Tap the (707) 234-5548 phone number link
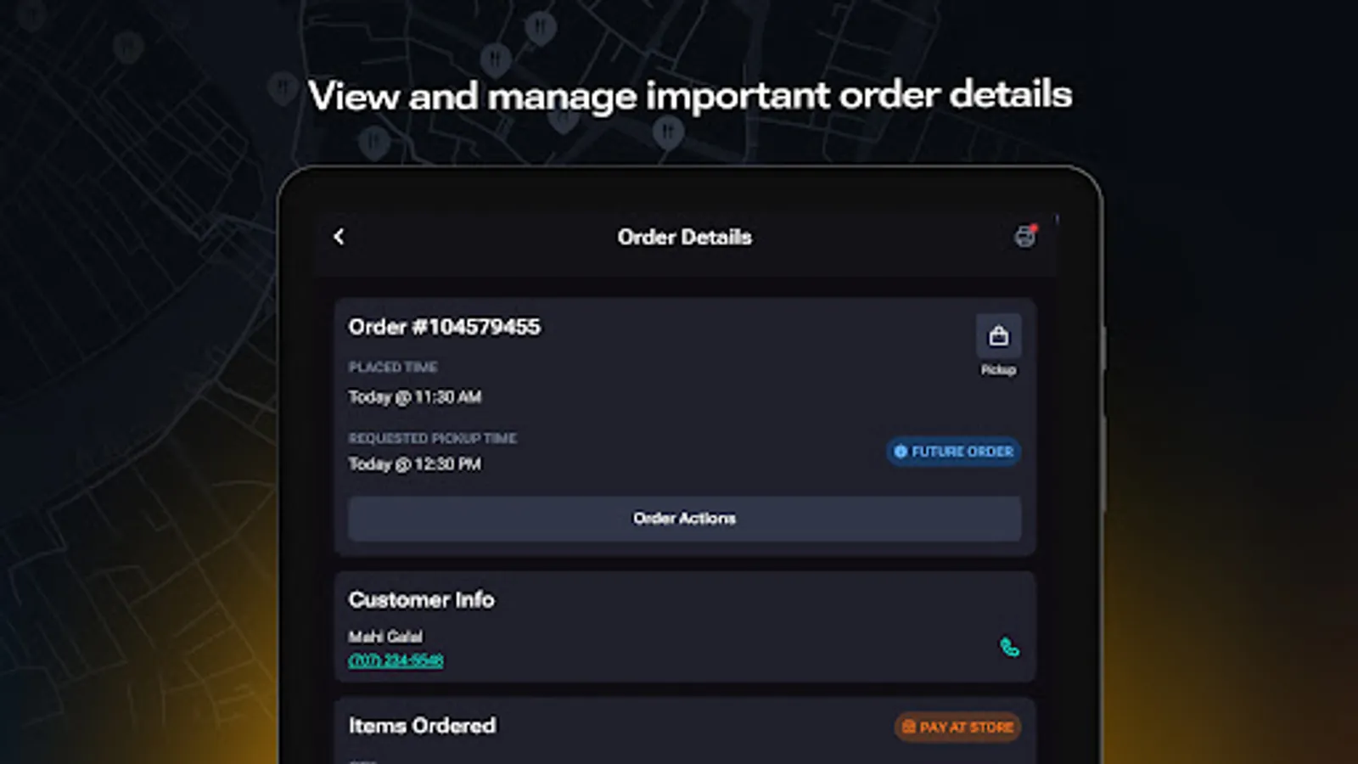This screenshot has height=764, width=1358. [396, 660]
